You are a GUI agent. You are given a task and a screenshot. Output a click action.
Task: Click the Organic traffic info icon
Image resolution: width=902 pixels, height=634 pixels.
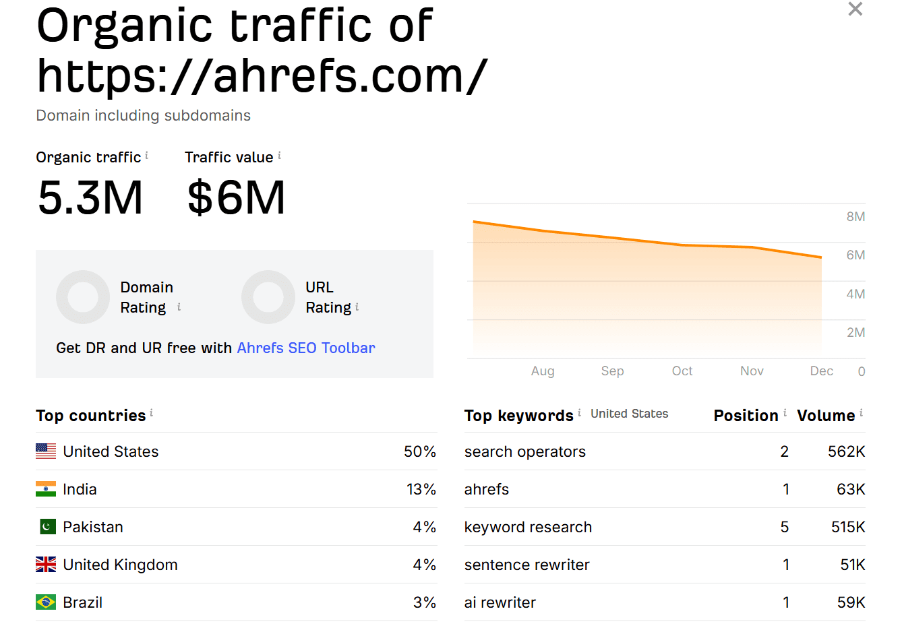coord(147,156)
